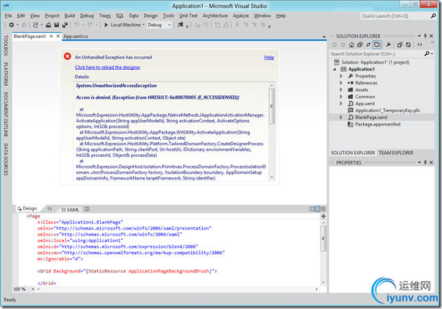Switch to the App.xaml.cs tab
Image resolution: width=442 pixels, height=309 pixels.
[75, 36]
